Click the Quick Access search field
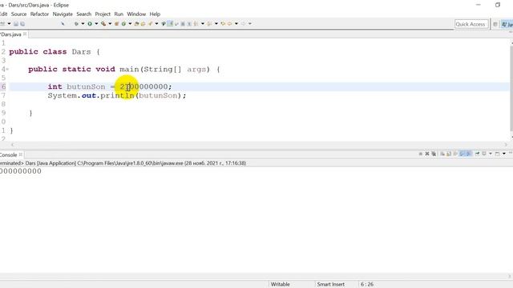 tap(471, 24)
